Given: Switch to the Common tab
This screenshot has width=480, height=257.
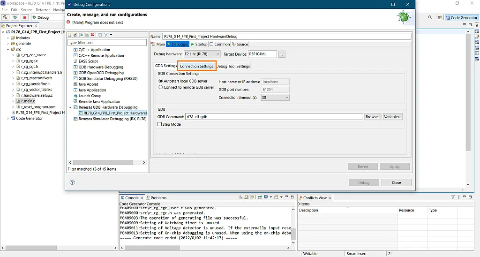Looking at the screenshot, I should point(219,44).
